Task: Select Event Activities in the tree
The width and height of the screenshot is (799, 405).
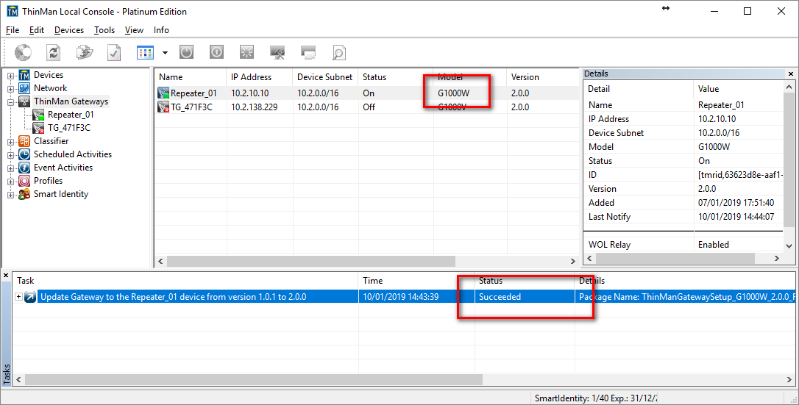Action: pos(63,168)
